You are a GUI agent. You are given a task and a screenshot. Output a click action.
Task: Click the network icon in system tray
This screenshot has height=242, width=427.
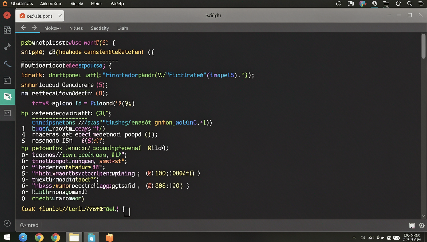coord(363,237)
